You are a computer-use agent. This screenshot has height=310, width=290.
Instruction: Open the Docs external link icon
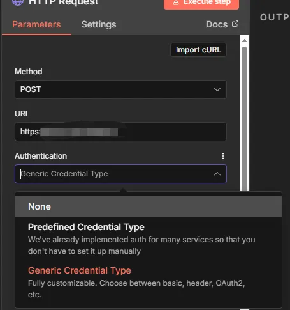235,24
